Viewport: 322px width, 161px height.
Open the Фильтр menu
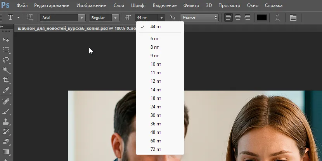tap(191, 5)
